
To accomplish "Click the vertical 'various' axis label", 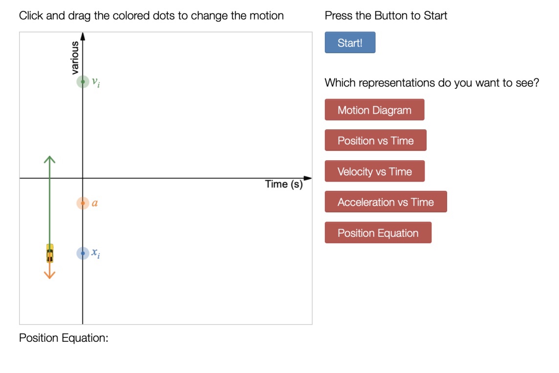I will pos(75,58).
